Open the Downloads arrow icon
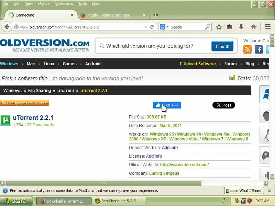Screen dimensions: 275x206 click(241, 27)
